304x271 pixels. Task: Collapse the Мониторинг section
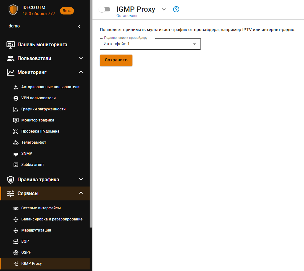pyautogui.click(x=81, y=72)
